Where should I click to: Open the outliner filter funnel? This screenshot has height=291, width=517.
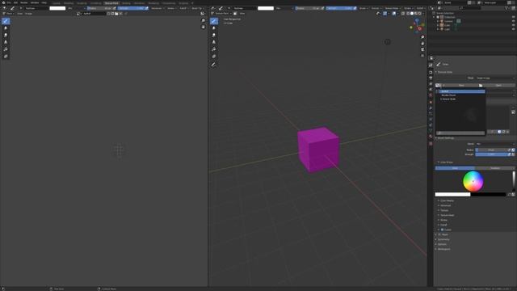point(507,8)
